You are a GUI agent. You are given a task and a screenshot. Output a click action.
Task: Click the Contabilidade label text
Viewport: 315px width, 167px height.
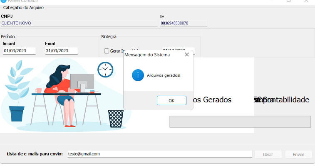(x=287, y=100)
